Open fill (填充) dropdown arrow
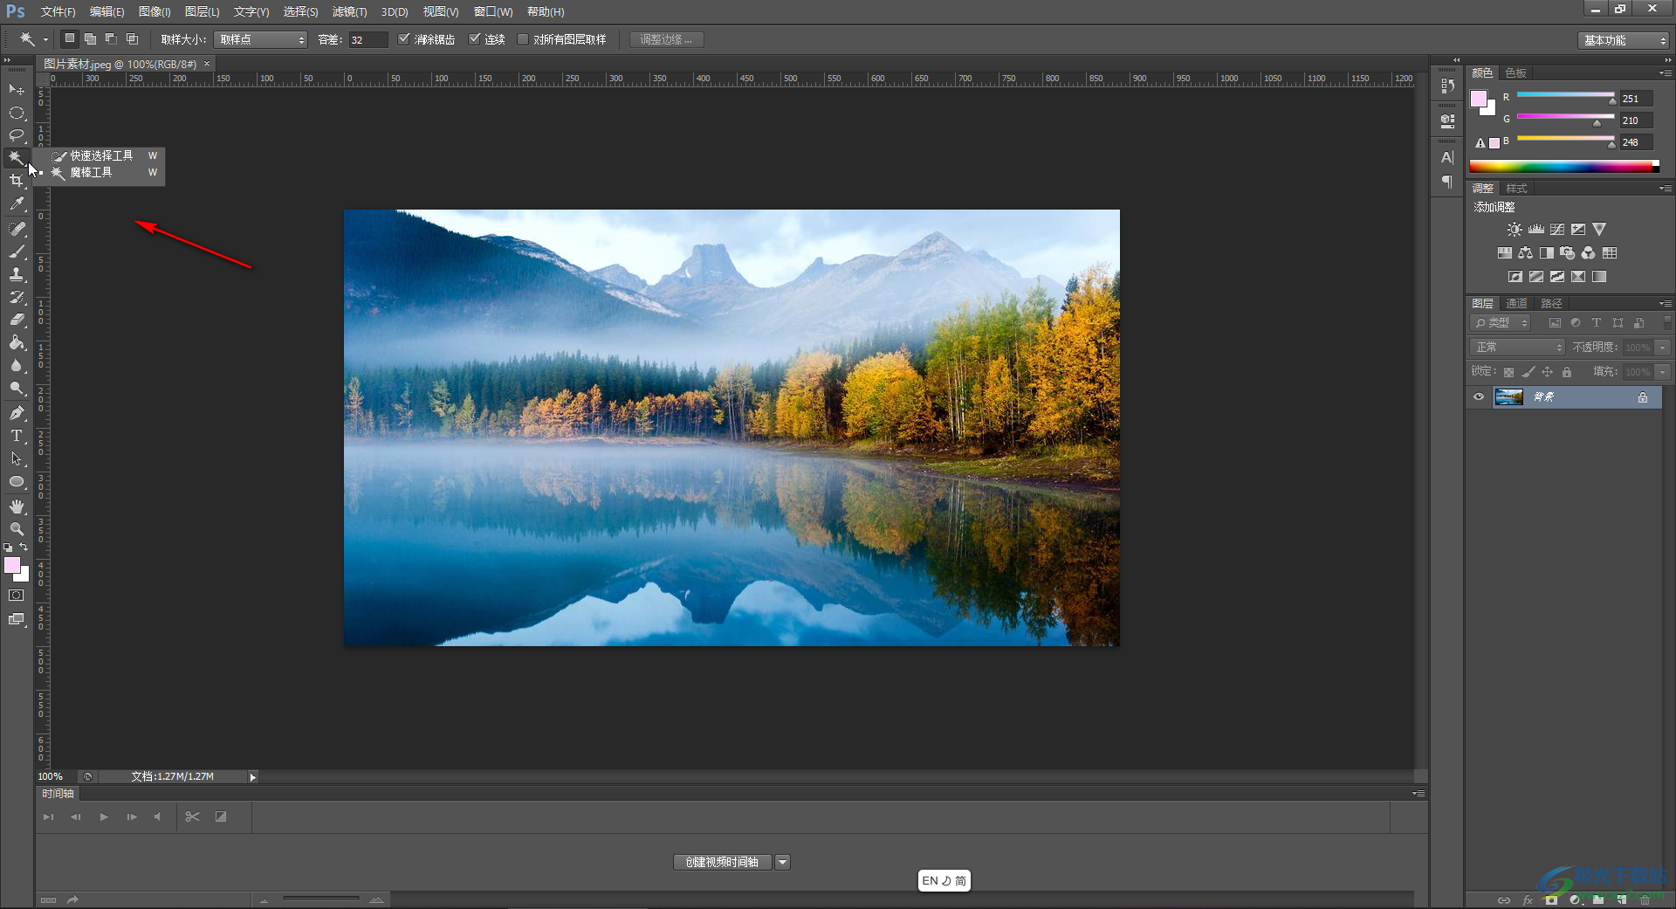The image size is (1676, 909). click(x=1663, y=372)
